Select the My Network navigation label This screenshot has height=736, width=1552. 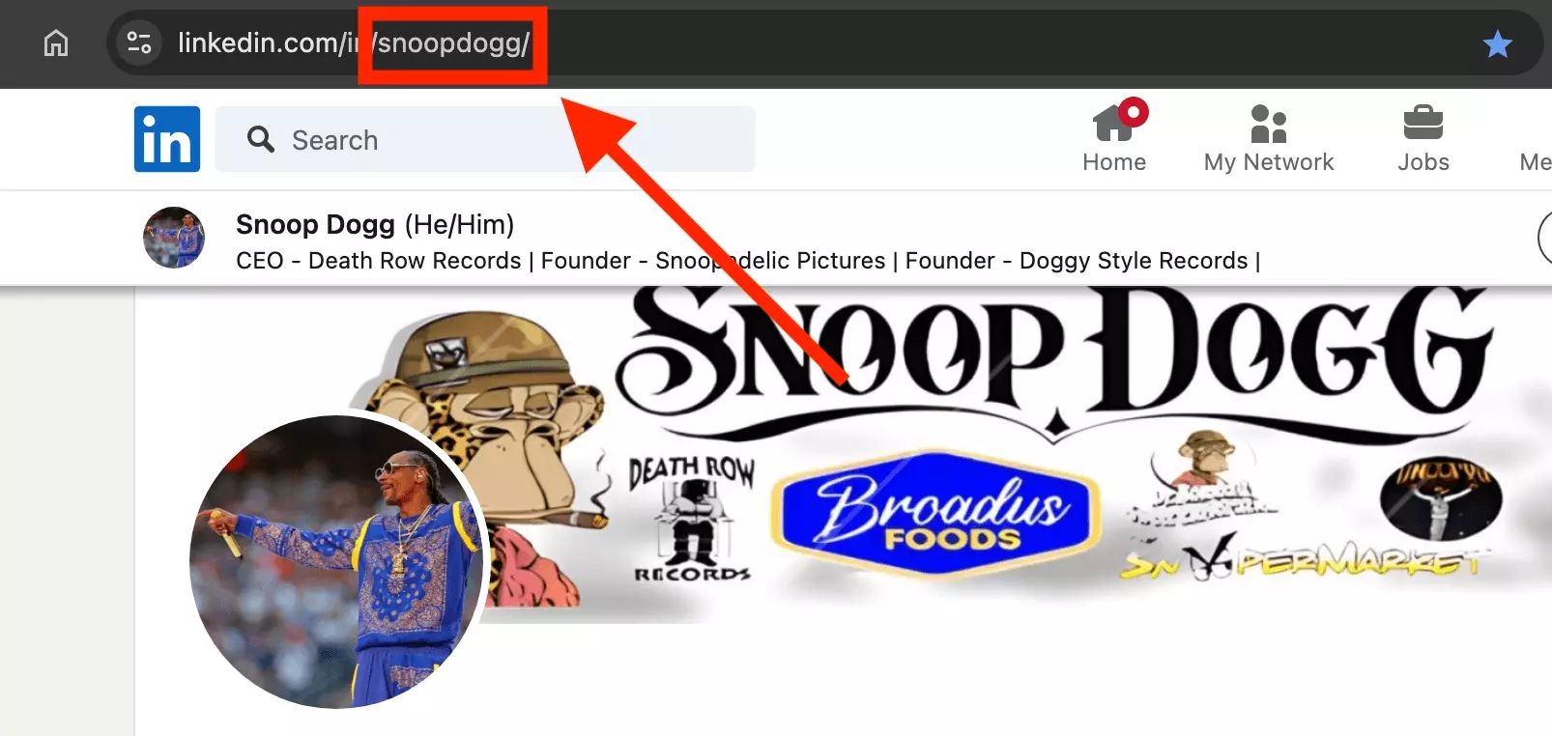point(1269,162)
